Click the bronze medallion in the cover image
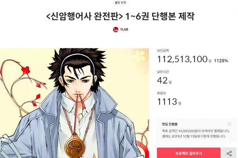Viewport: 238px width, 158px height. pyautogui.click(x=75, y=147)
